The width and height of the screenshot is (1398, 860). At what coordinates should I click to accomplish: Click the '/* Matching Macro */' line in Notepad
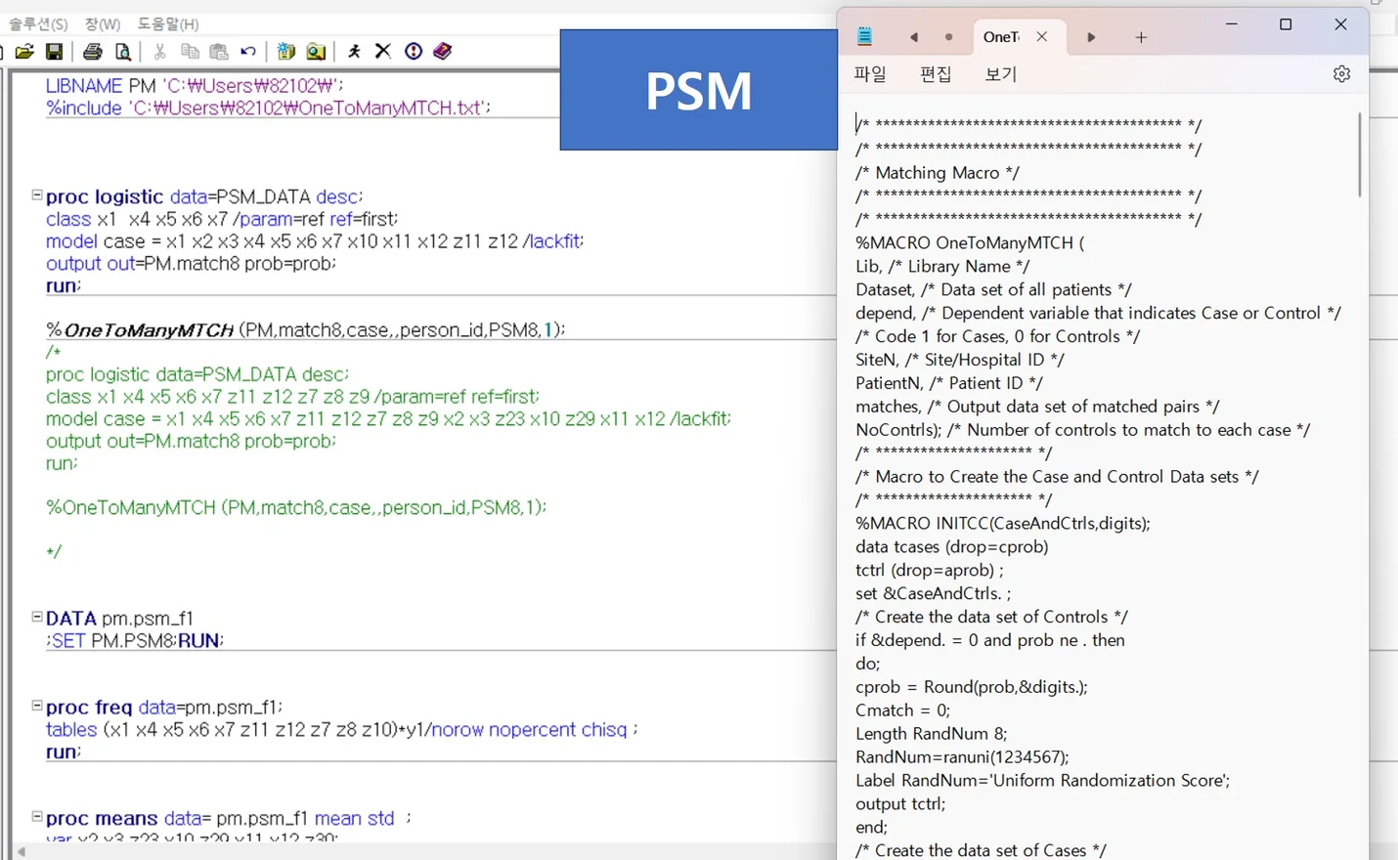click(938, 173)
